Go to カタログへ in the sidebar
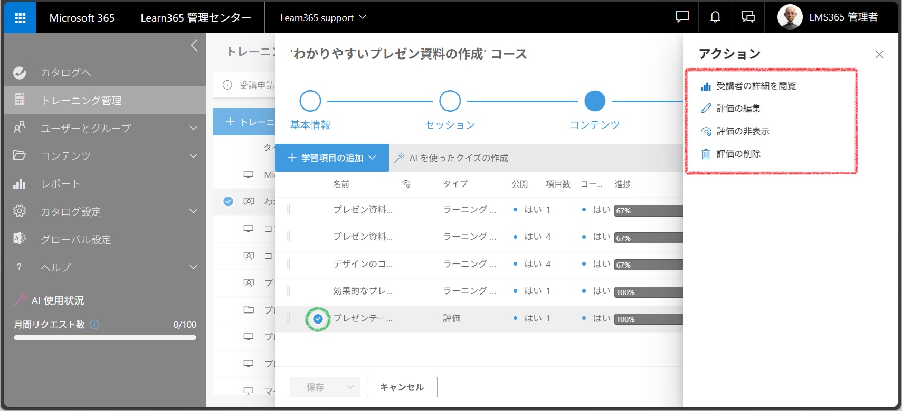 pos(65,73)
